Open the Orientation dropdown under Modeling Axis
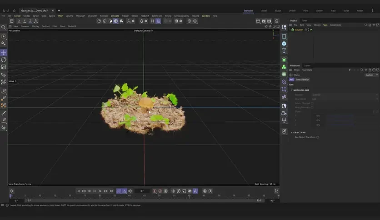This screenshot has height=220, width=380. click(345, 99)
